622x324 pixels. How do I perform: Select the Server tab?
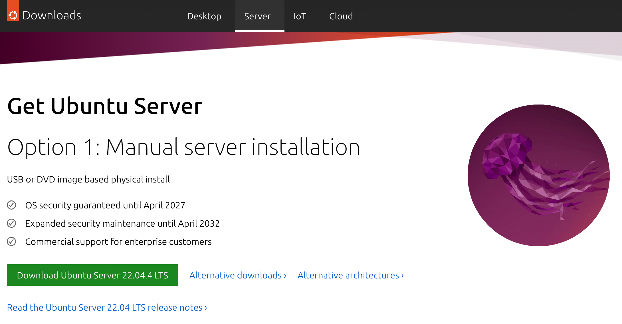pos(260,16)
